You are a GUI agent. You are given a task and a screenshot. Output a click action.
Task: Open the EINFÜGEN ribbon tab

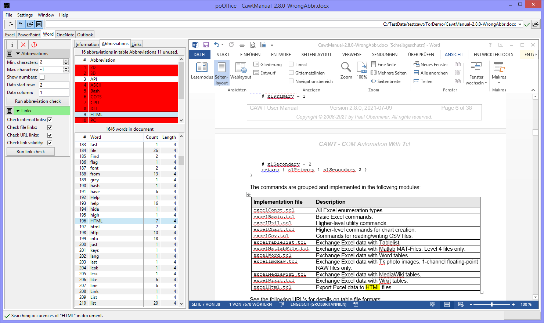coord(250,55)
